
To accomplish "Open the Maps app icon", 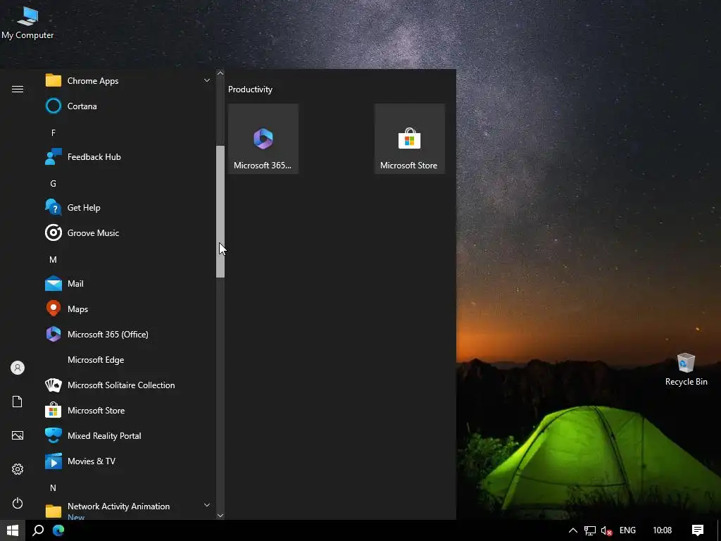I will click(x=54, y=309).
